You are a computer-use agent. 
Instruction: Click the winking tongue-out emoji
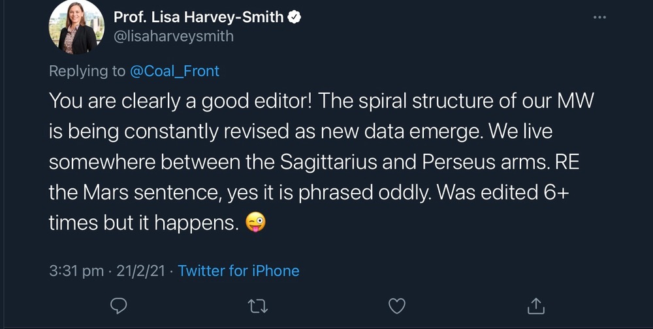point(255,223)
